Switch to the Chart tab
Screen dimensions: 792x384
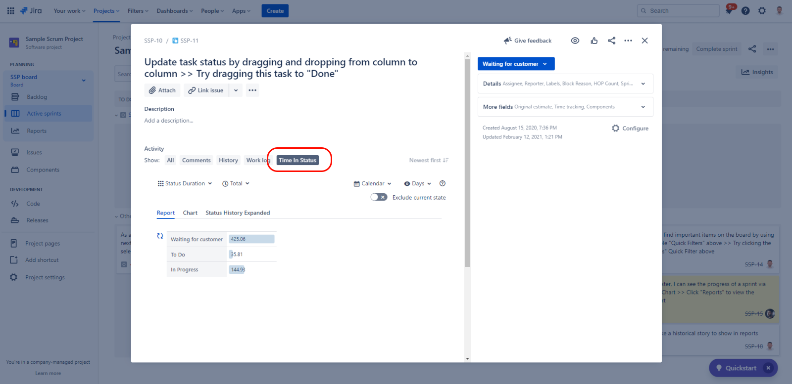[x=190, y=213]
